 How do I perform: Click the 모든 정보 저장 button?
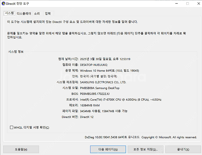[146, 149]
